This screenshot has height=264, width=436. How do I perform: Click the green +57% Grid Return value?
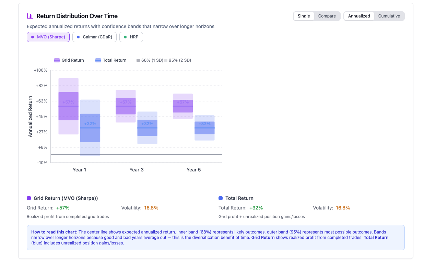[63, 208]
